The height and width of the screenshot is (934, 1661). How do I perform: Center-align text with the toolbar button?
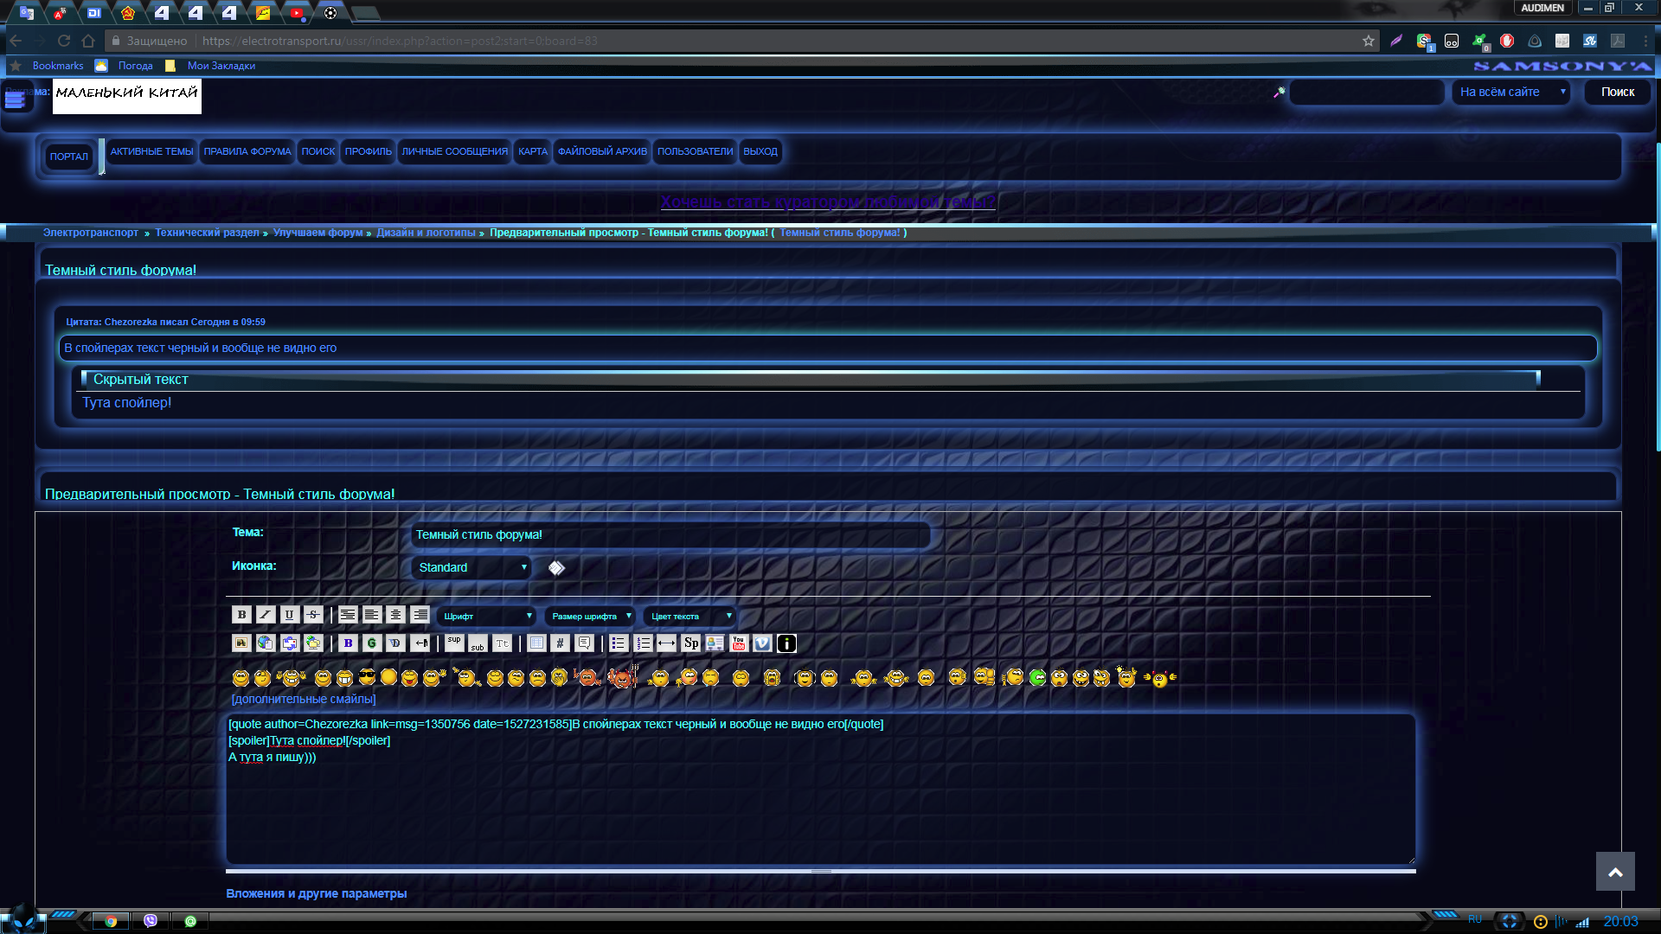click(395, 615)
